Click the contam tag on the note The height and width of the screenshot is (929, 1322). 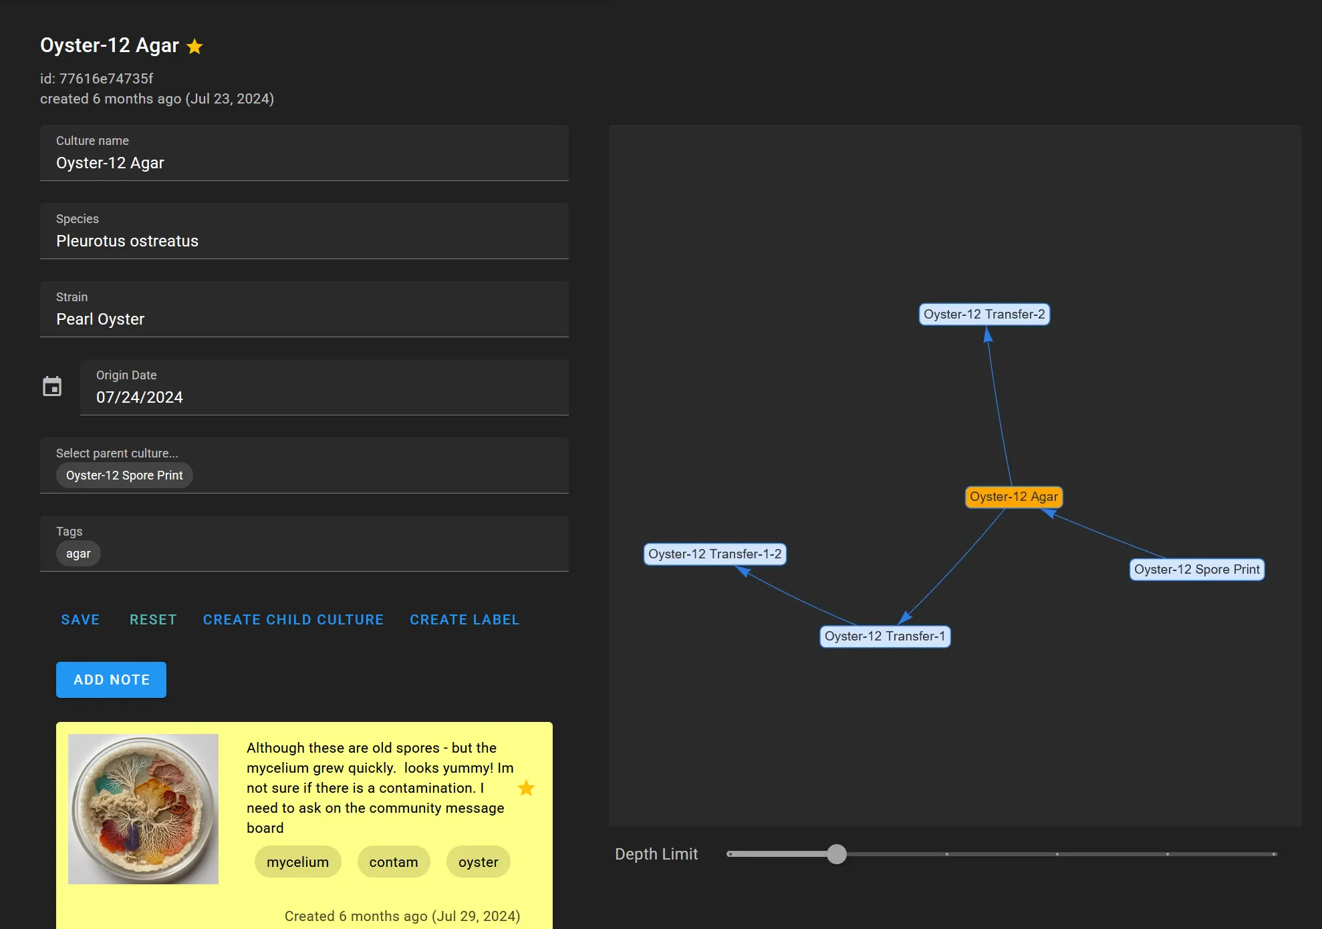pos(394,862)
